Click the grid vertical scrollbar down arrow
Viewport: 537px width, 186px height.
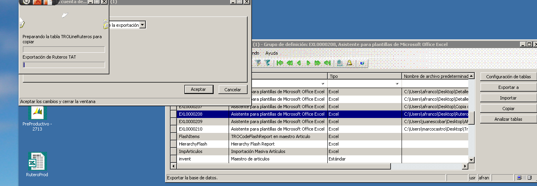coord(471,160)
